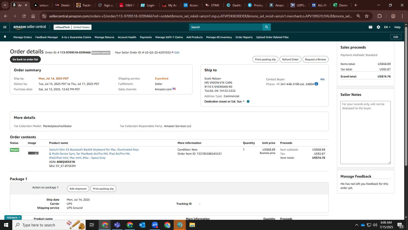The image size is (408, 230).
Task: Switch to the Pricing browser tab
Action: point(256,5)
